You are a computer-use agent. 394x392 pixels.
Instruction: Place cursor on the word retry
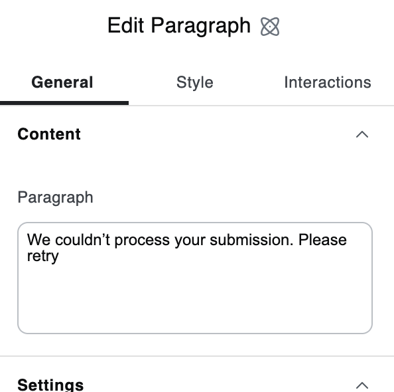pos(42,256)
